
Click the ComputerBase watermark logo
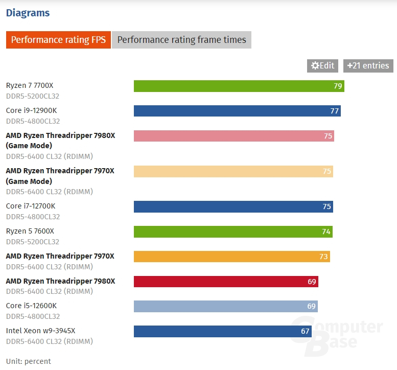click(x=336, y=335)
